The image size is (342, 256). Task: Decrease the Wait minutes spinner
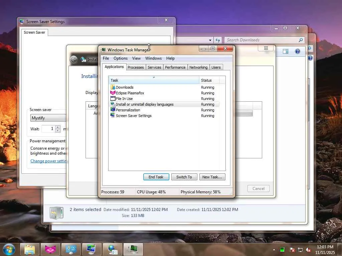57,131
